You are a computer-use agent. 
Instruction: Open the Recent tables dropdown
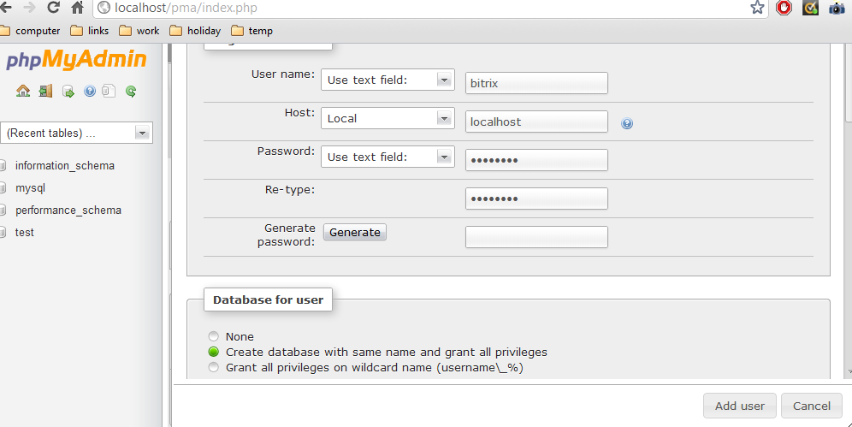(77, 133)
